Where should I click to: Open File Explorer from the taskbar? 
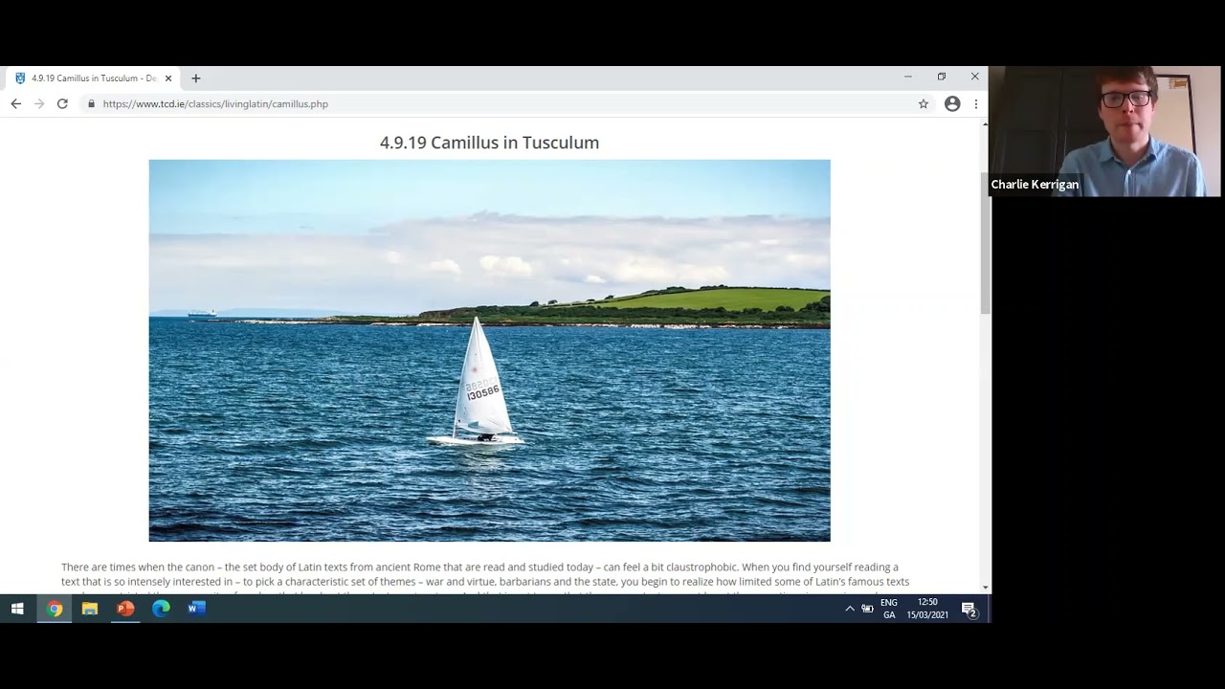[x=90, y=609]
